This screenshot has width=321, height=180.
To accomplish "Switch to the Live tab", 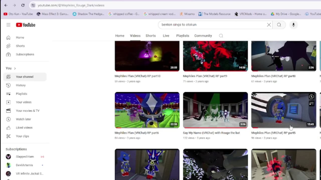I will (166, 36).
